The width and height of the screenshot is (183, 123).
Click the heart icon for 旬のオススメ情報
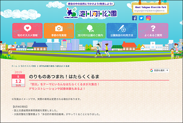click(x=27, y=29)
